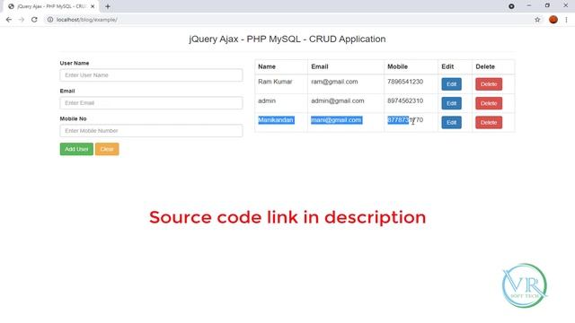This screenshot has width=575, height=323.
Task: Click the Email label above the email field
Action: point(67,91)
